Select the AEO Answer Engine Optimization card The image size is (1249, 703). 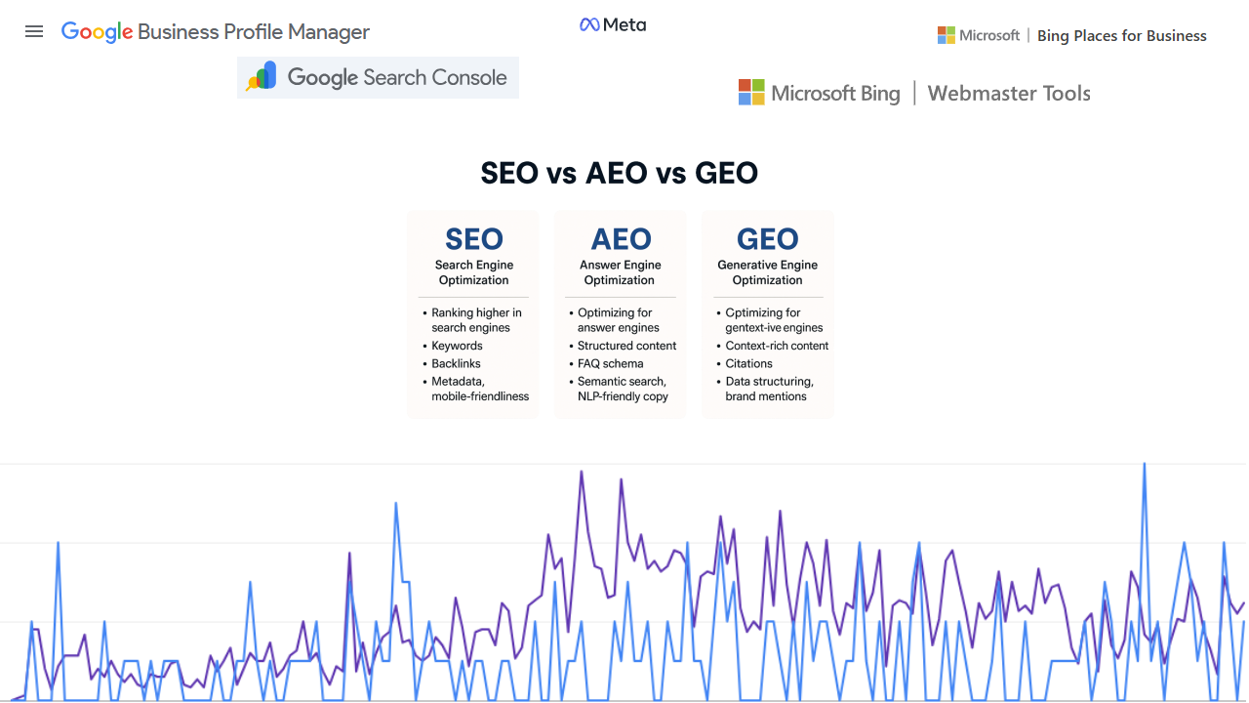point(621,314)
